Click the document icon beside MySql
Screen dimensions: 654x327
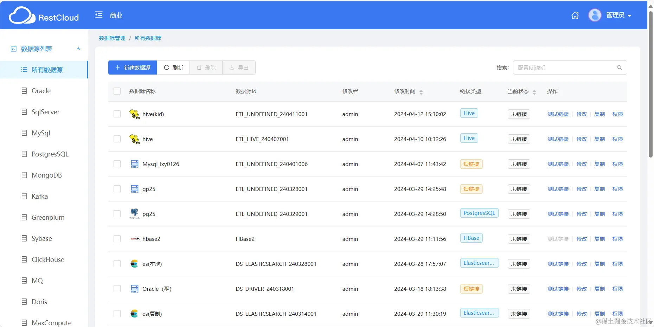(24, 133)
